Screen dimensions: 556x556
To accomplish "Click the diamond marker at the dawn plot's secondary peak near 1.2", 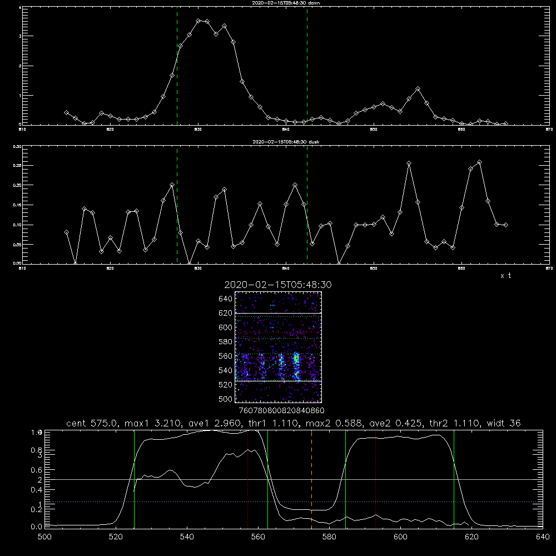I will pyautogui.click(x=418, y=88).
